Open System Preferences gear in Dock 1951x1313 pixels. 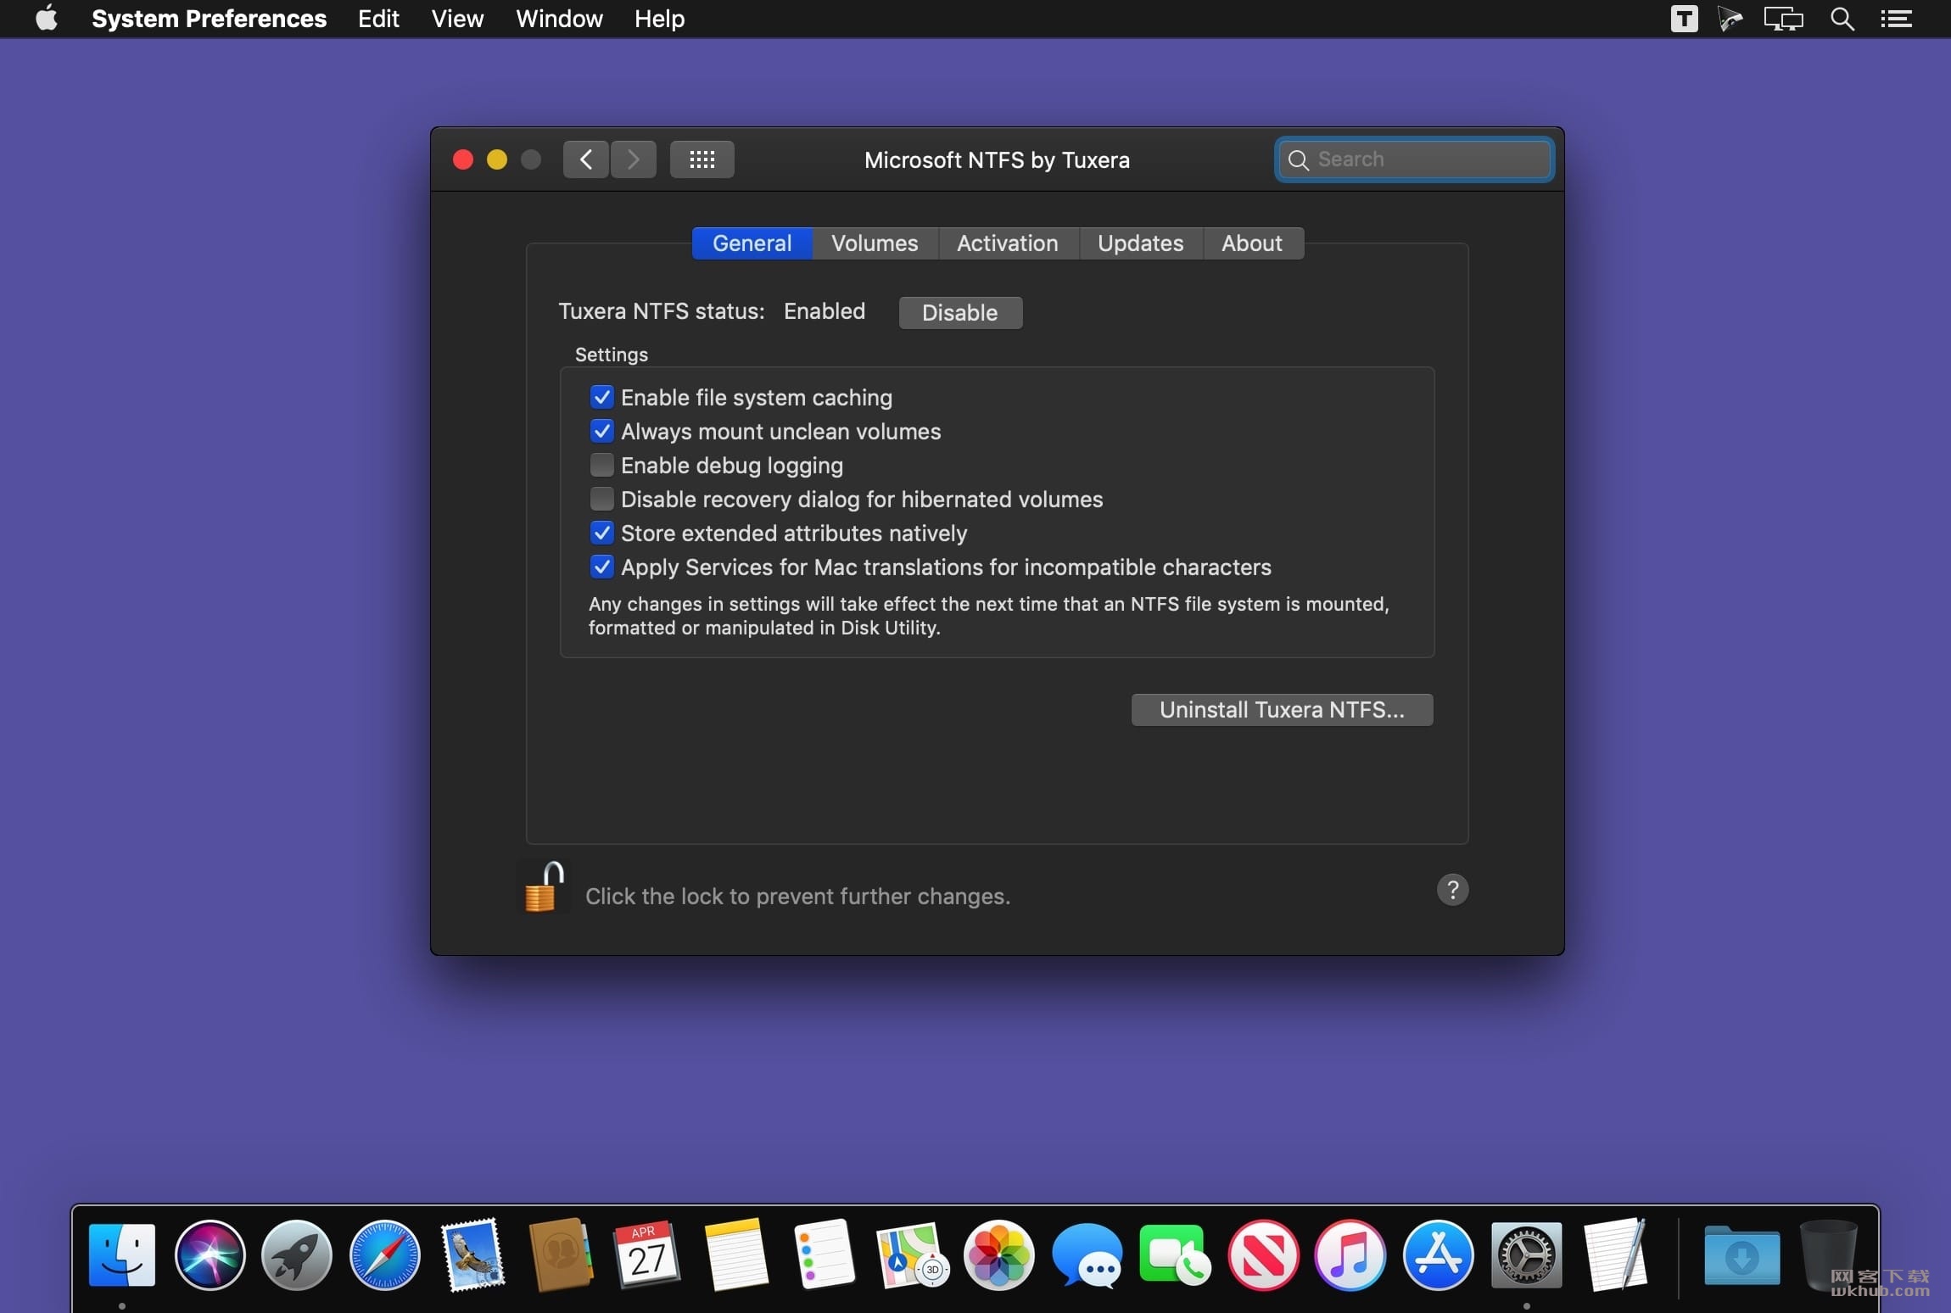1526,1255
